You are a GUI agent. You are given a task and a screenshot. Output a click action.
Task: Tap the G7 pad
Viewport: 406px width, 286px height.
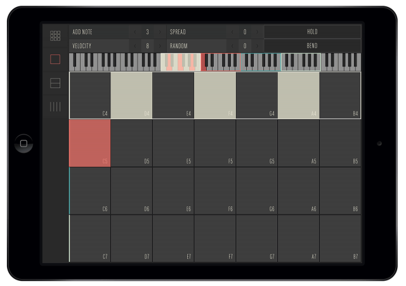pyautogui.click(x=257, y=238)
